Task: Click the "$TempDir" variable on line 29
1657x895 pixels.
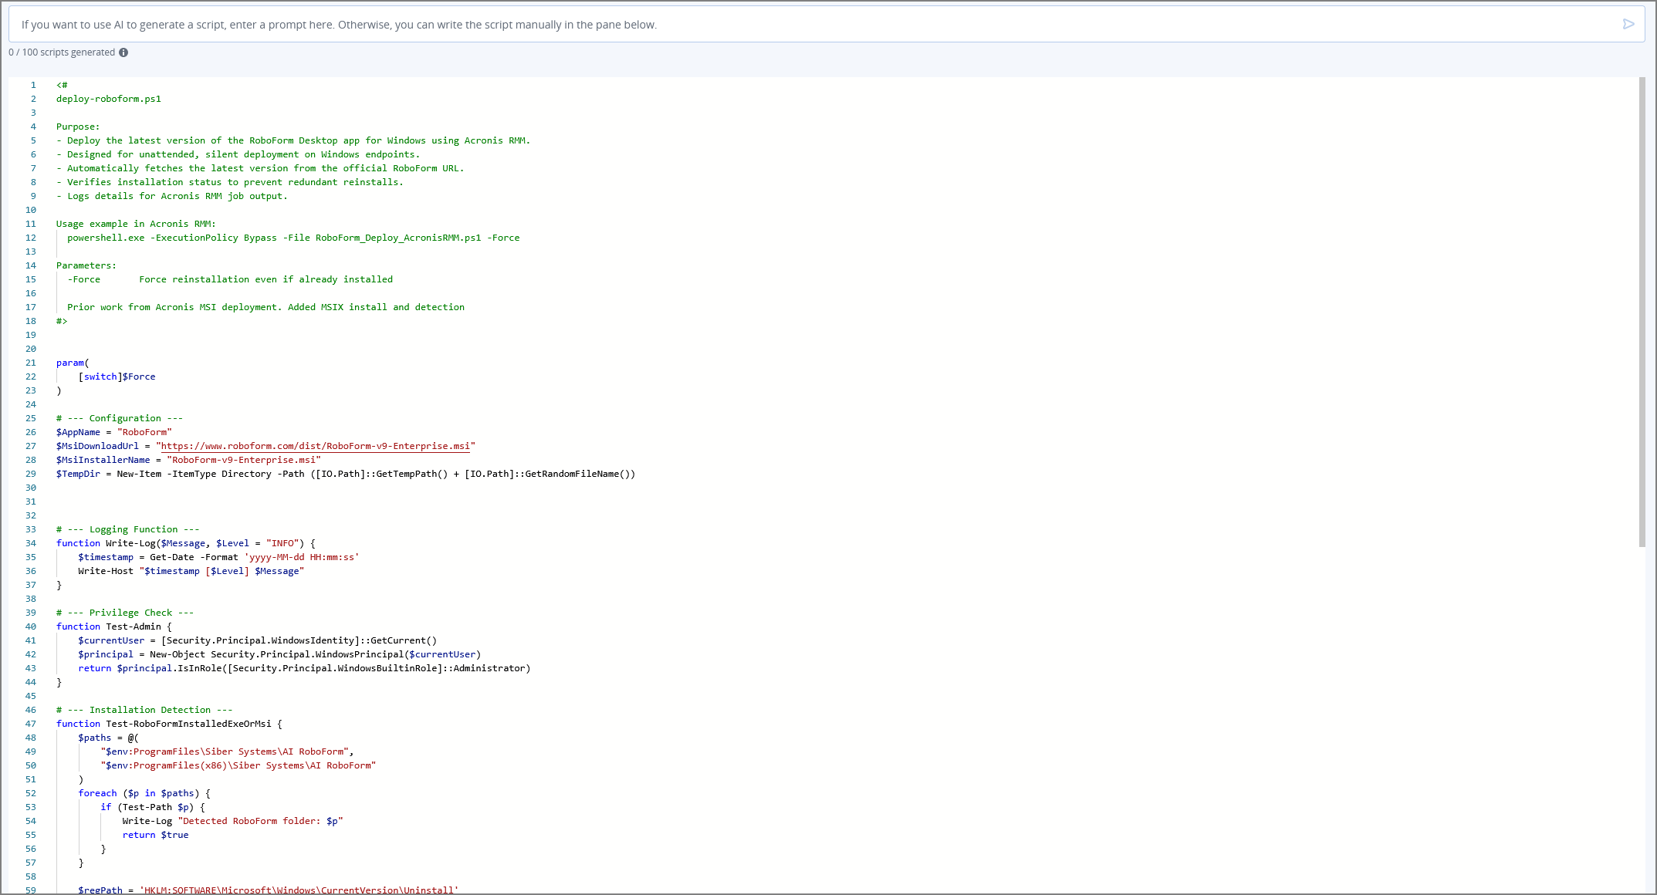Action: click(78, 474)
